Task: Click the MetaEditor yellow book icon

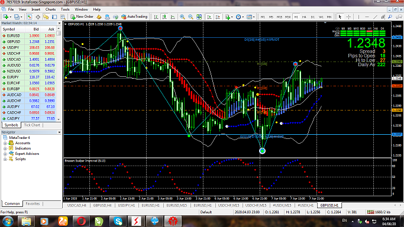Action: point(99,17)
